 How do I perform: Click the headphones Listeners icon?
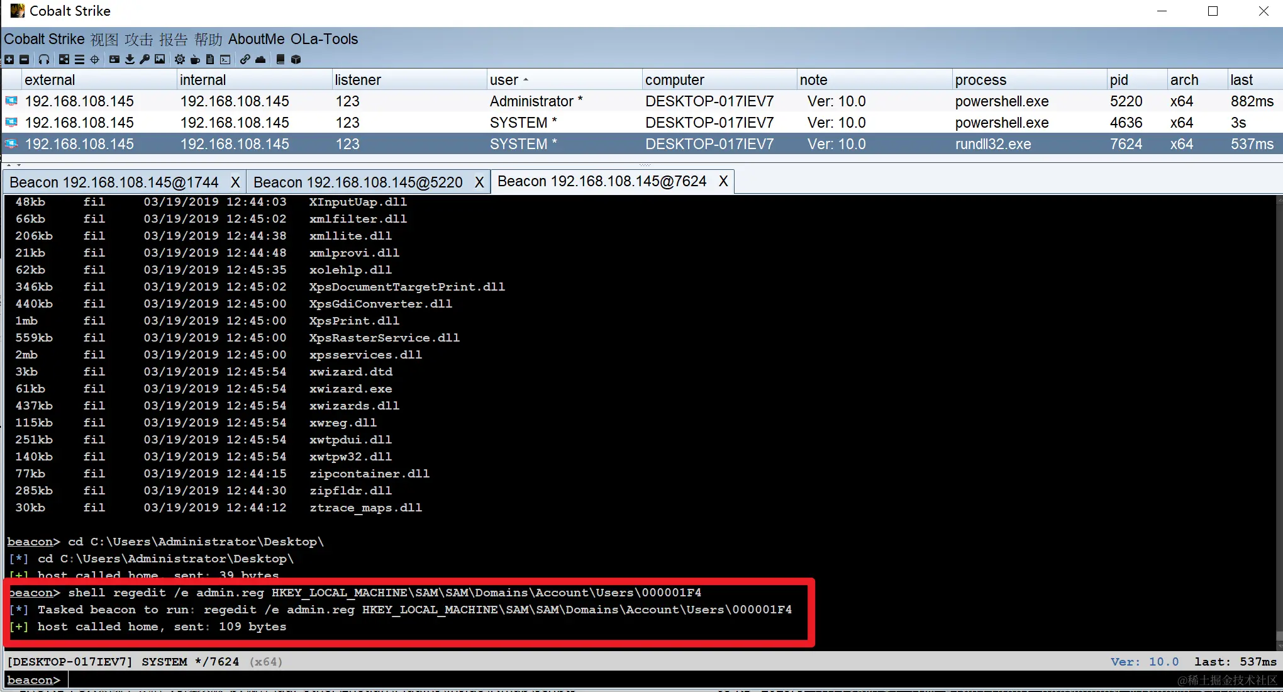43,60
